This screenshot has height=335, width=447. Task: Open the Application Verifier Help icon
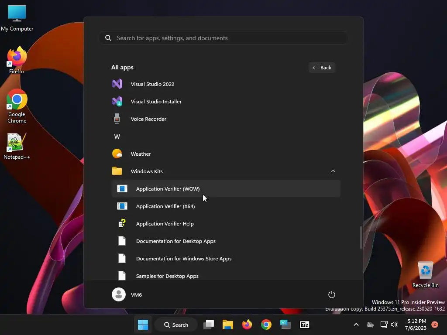122,223
